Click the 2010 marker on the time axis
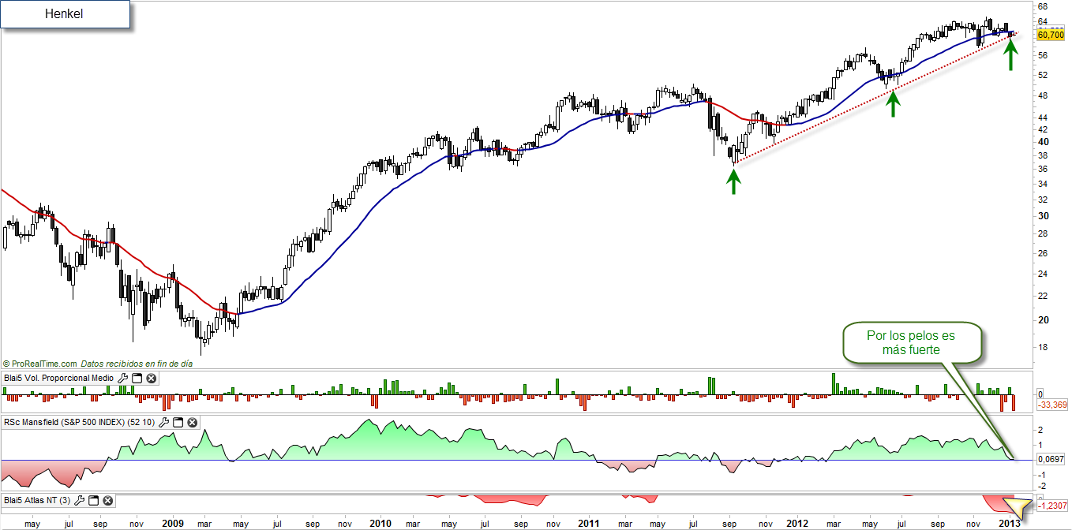The height and width of the screenshot is (530, 1072). [380, 523]
